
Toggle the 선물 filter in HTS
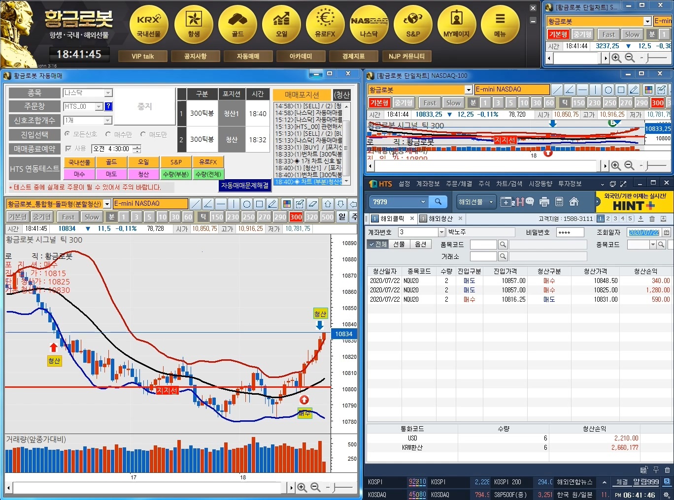[x=399, y=244]
